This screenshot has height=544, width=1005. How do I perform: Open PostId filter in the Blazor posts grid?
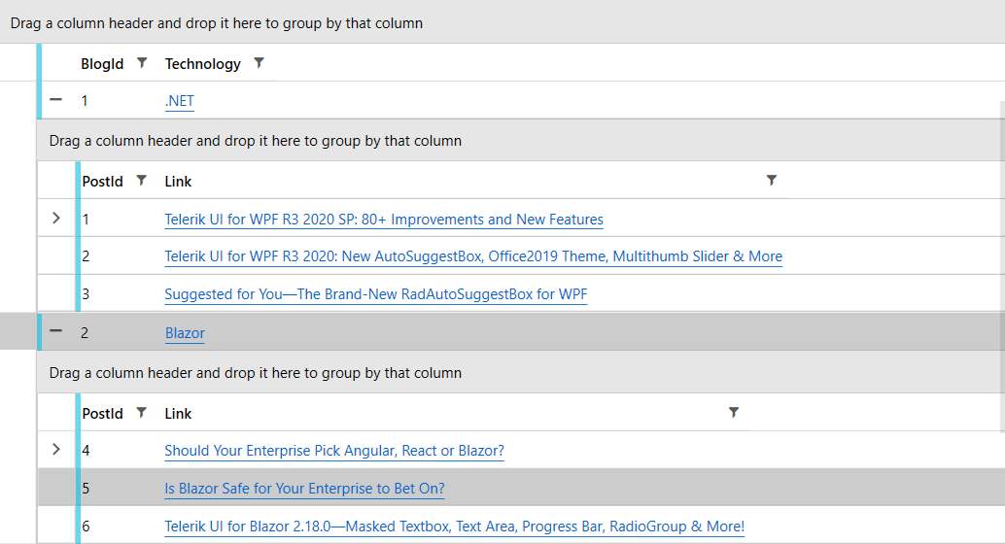click(x=142, y=413)
